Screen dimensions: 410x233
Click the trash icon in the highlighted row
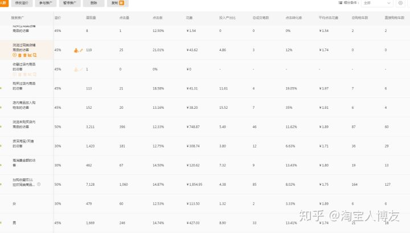point(24,55)
